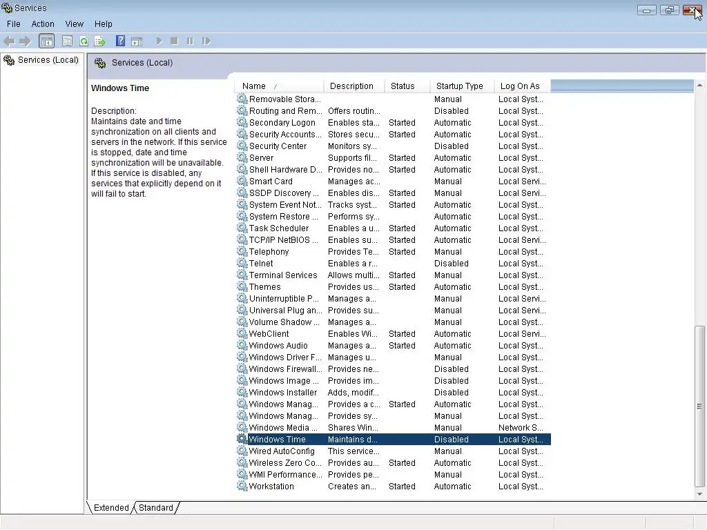This screenshot has height=530, width=707.
Task: Select the Windows Installer service
Action: (x=393, y=393)
